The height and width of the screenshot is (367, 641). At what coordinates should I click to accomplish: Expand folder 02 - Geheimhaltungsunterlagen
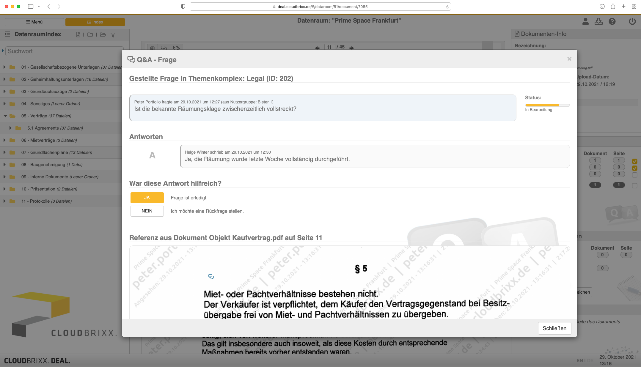[x=4, y=79]
